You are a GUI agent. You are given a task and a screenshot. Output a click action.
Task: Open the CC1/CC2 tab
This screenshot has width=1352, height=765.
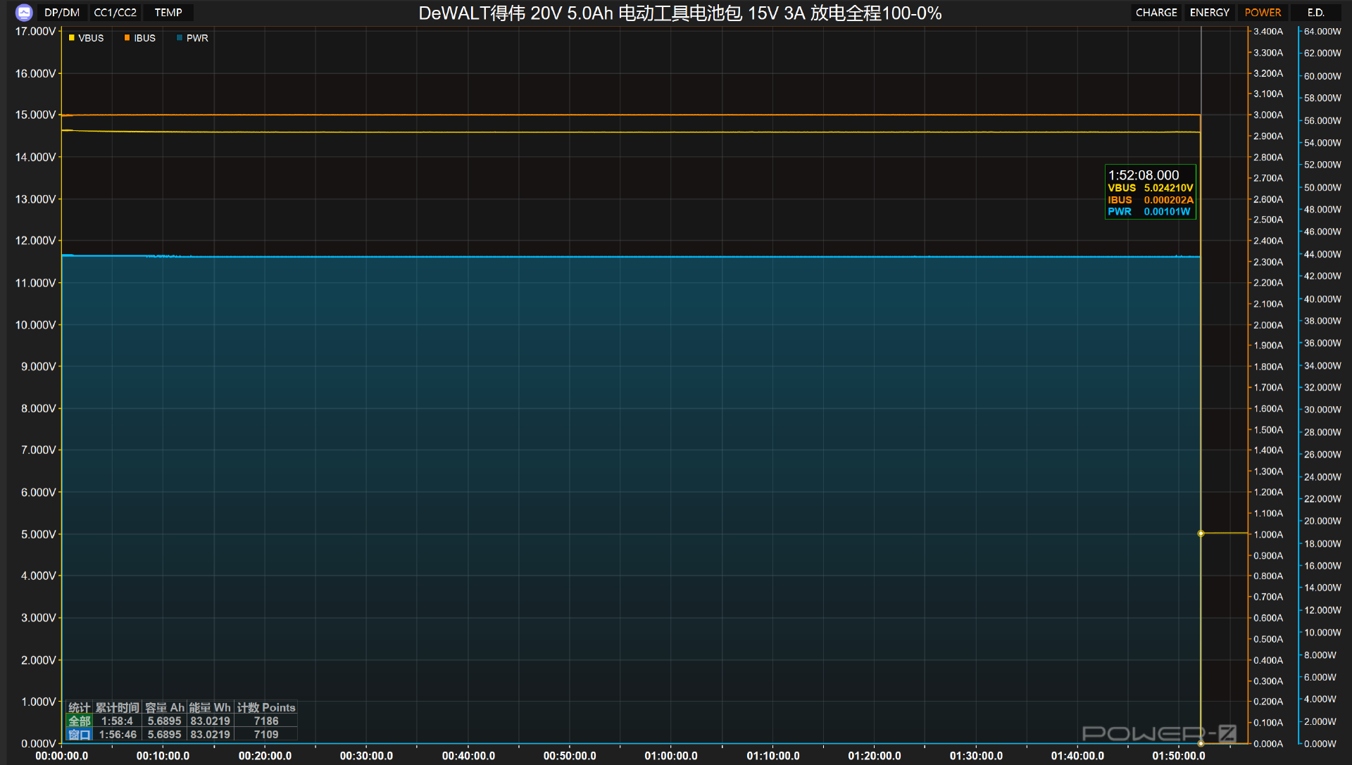click(115, 13)
